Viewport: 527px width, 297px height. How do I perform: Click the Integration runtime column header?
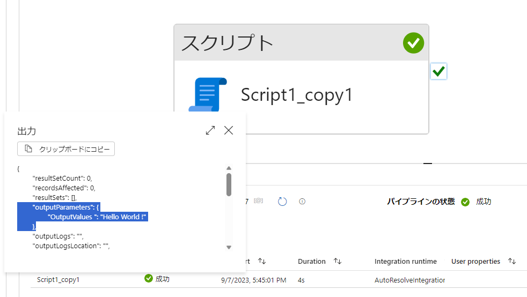click(406, 262)
